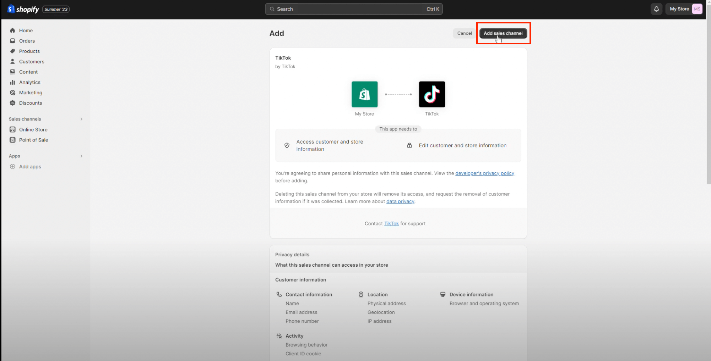Open the Content section
711x361 pixels.
click(x=28, y=72)
